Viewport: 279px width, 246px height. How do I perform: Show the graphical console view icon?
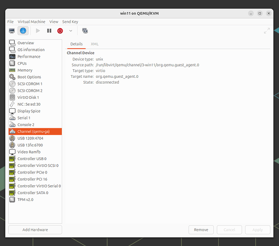click(x=12, y=31)
